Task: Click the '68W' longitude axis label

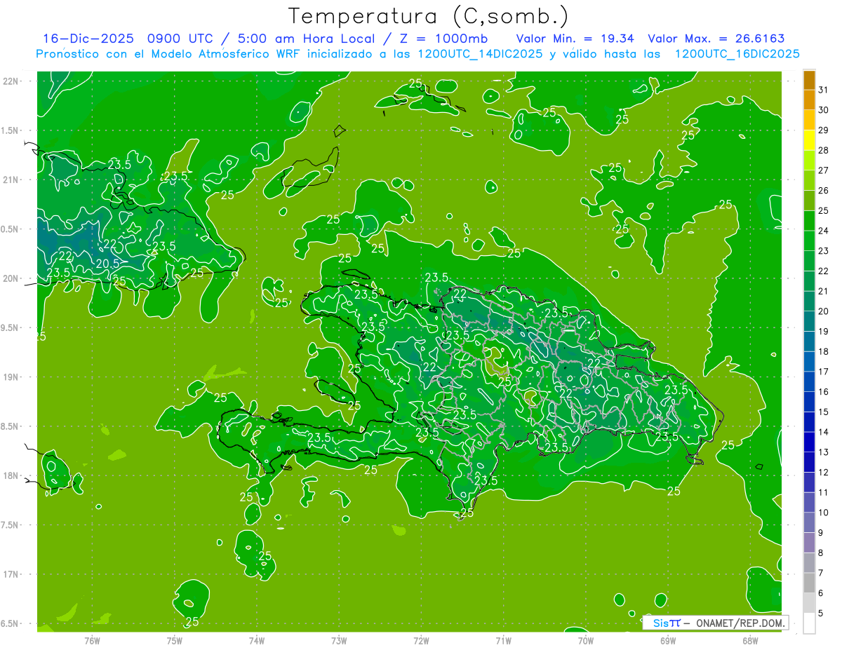Action: pyautogui.click(x=750, y=641)
